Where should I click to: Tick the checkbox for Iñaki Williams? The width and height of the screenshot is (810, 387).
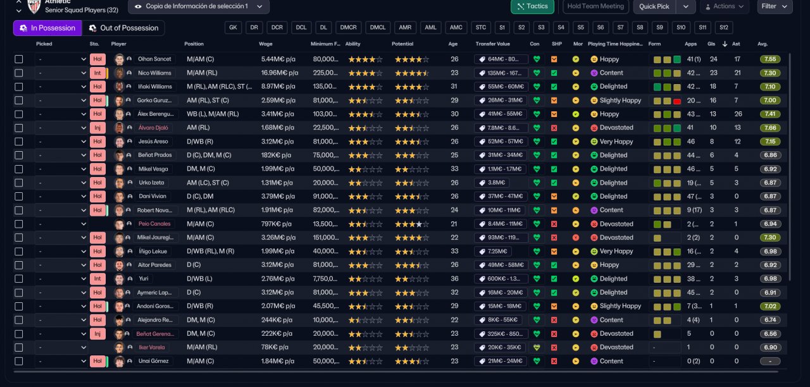click(19, 87)
